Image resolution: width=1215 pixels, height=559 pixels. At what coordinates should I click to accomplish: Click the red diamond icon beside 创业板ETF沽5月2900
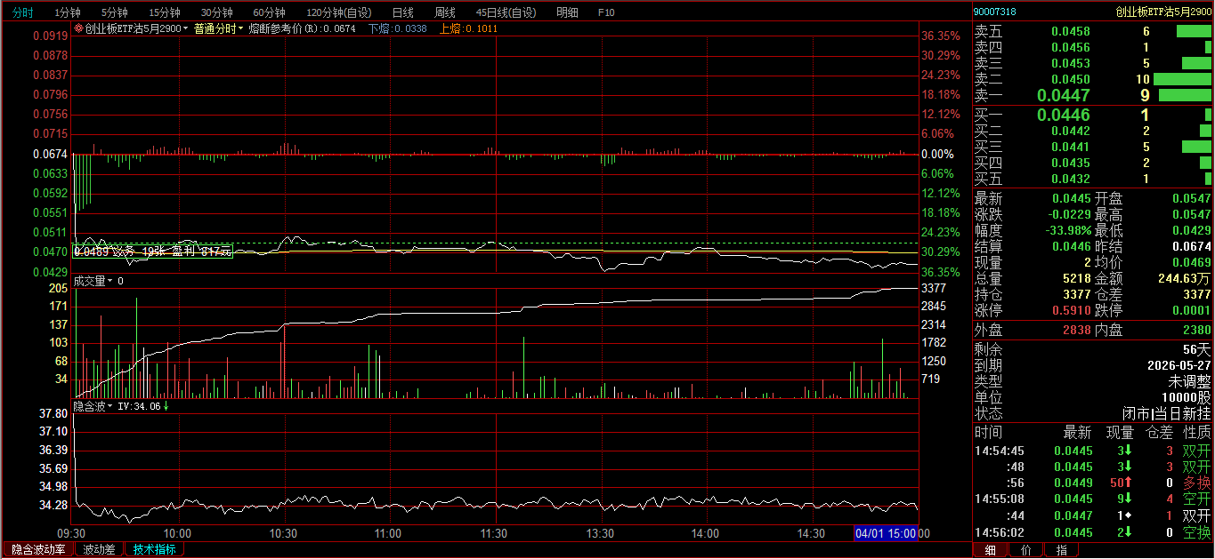pyautogui.click(x=78, y=29)
